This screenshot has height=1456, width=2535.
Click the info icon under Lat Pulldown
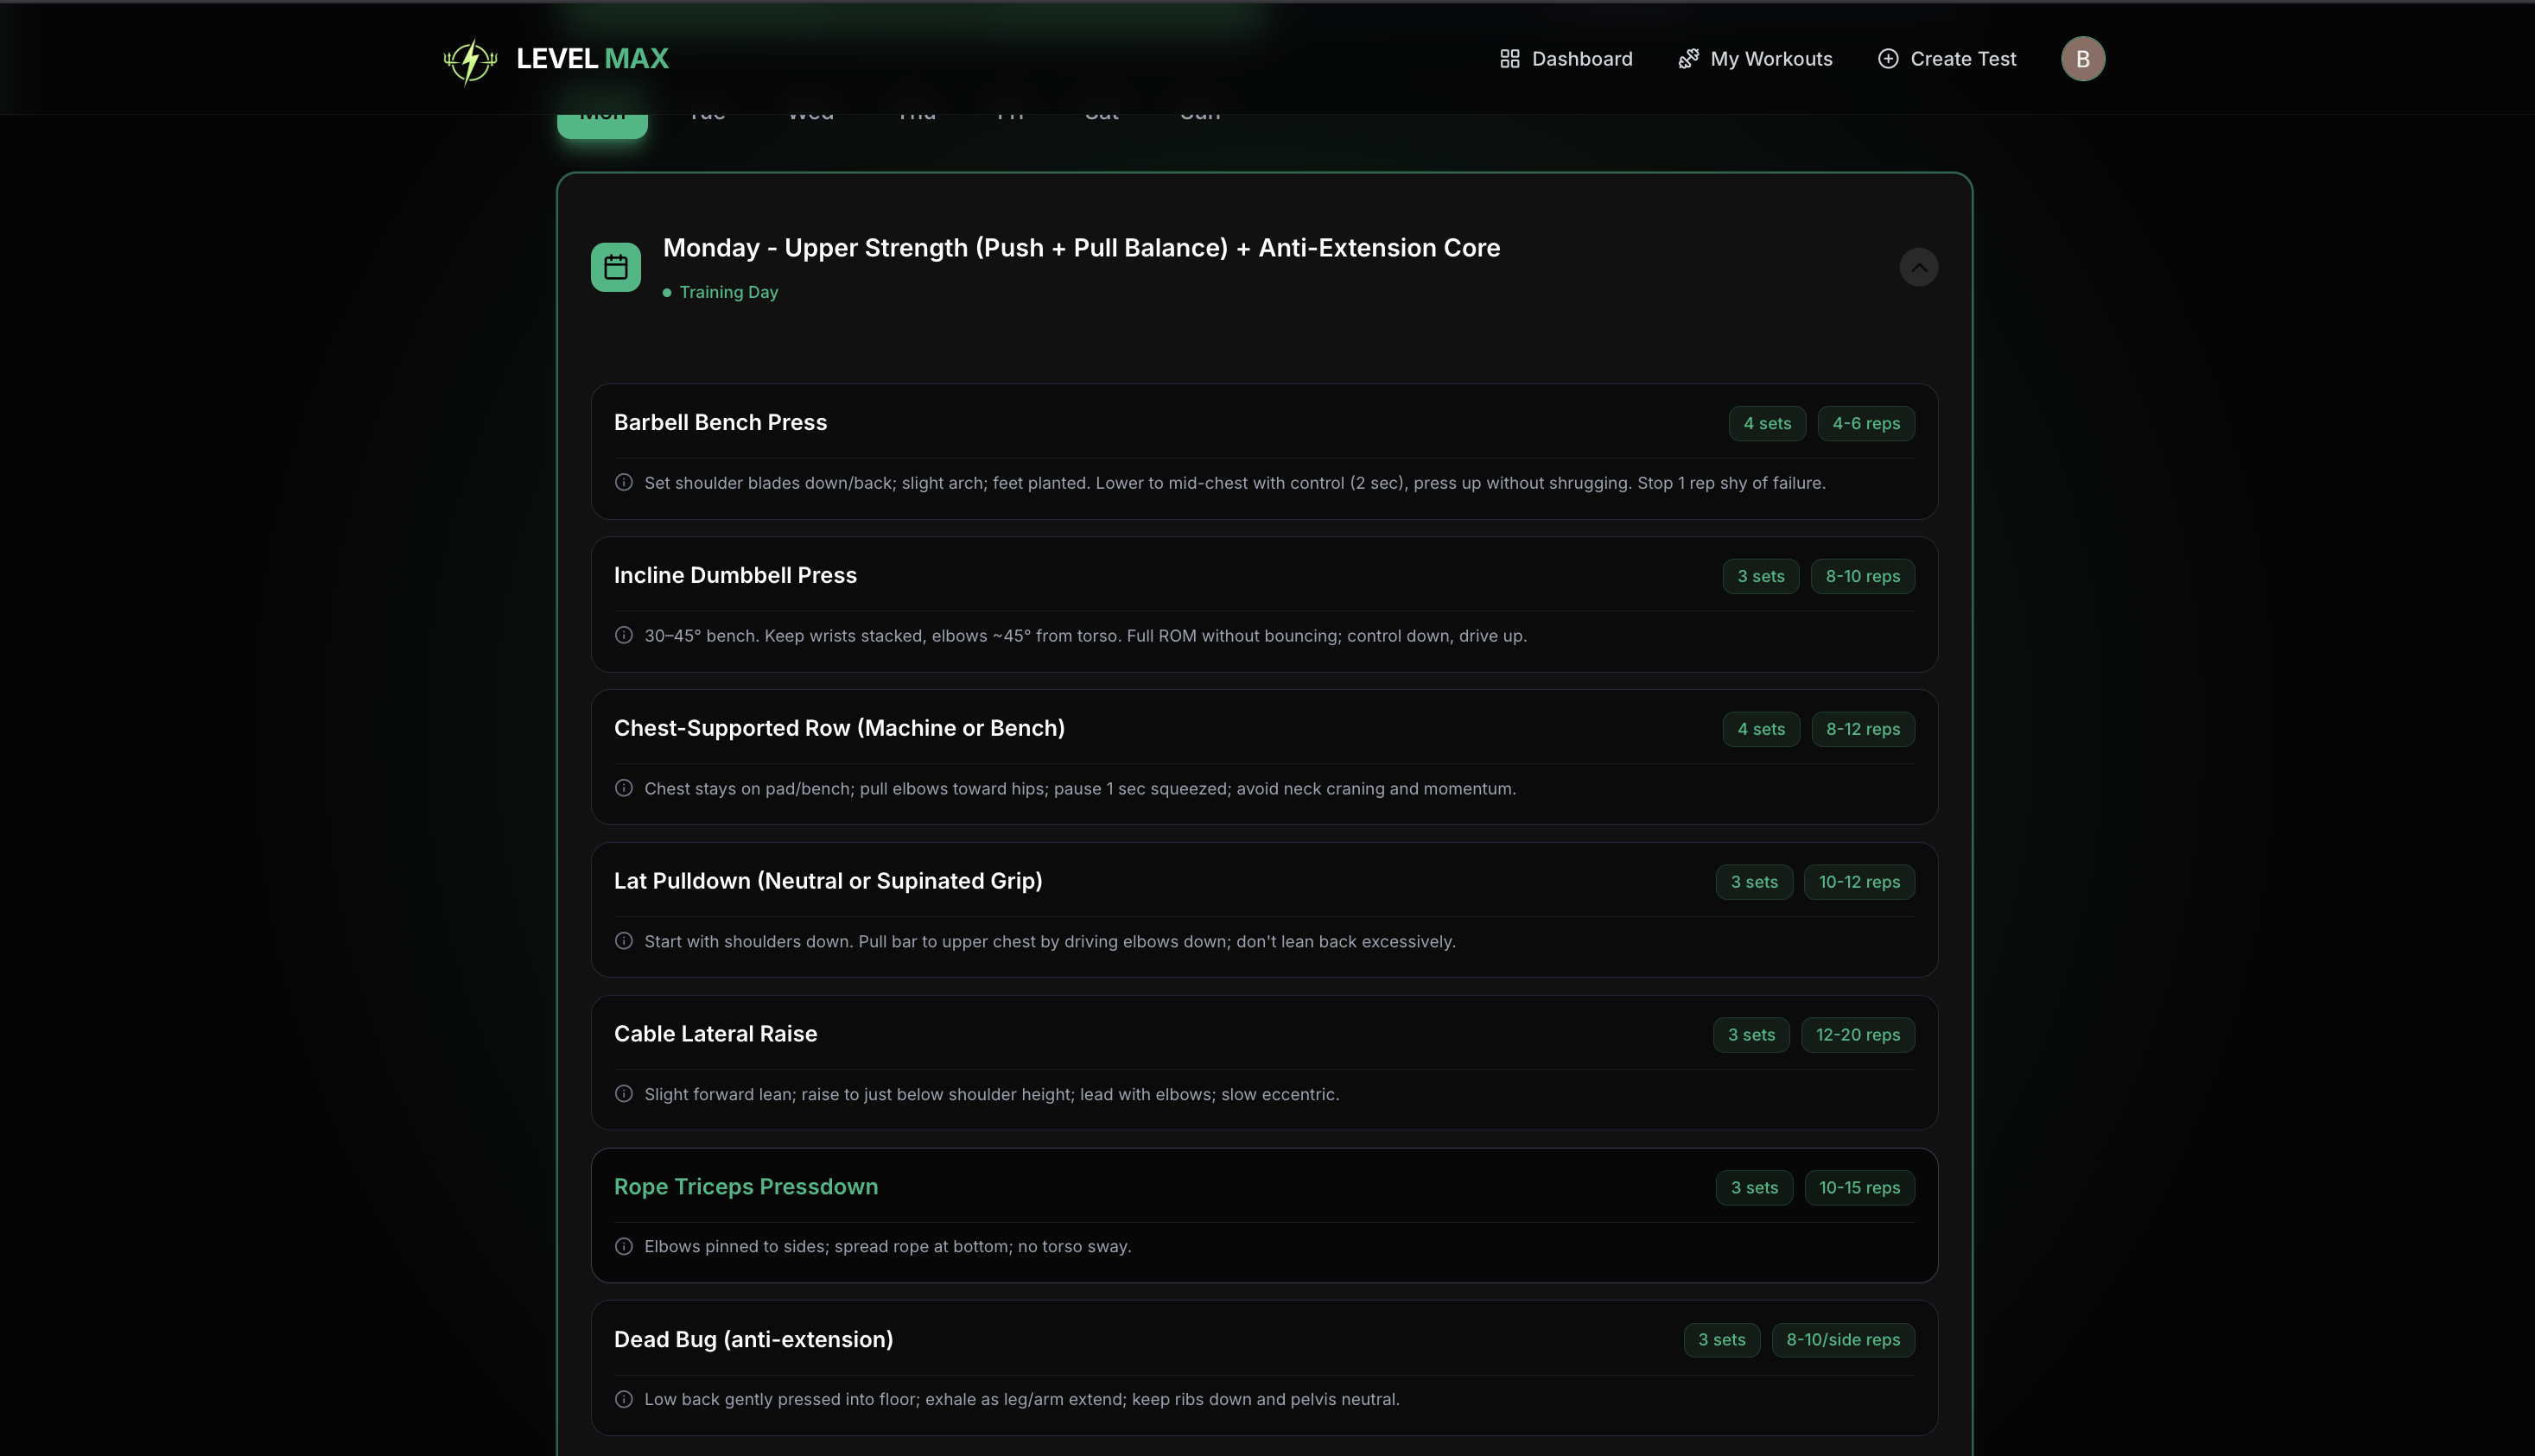tap(625, 942)
